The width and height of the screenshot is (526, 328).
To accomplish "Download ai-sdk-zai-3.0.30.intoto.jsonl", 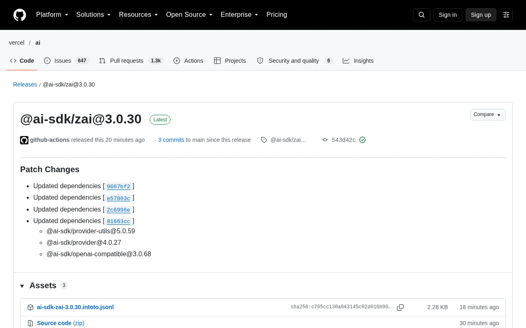I will click(75, 307).
